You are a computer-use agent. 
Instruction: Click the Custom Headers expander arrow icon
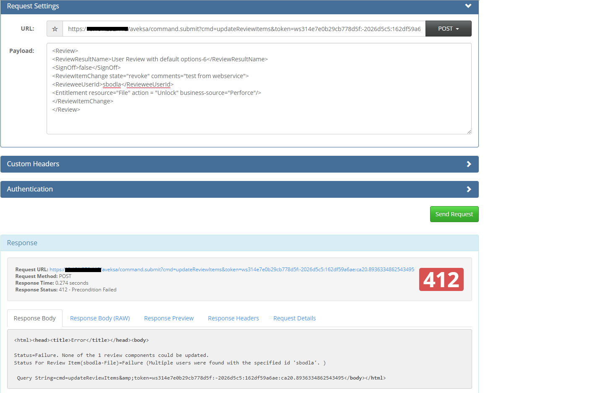(469, 164)
